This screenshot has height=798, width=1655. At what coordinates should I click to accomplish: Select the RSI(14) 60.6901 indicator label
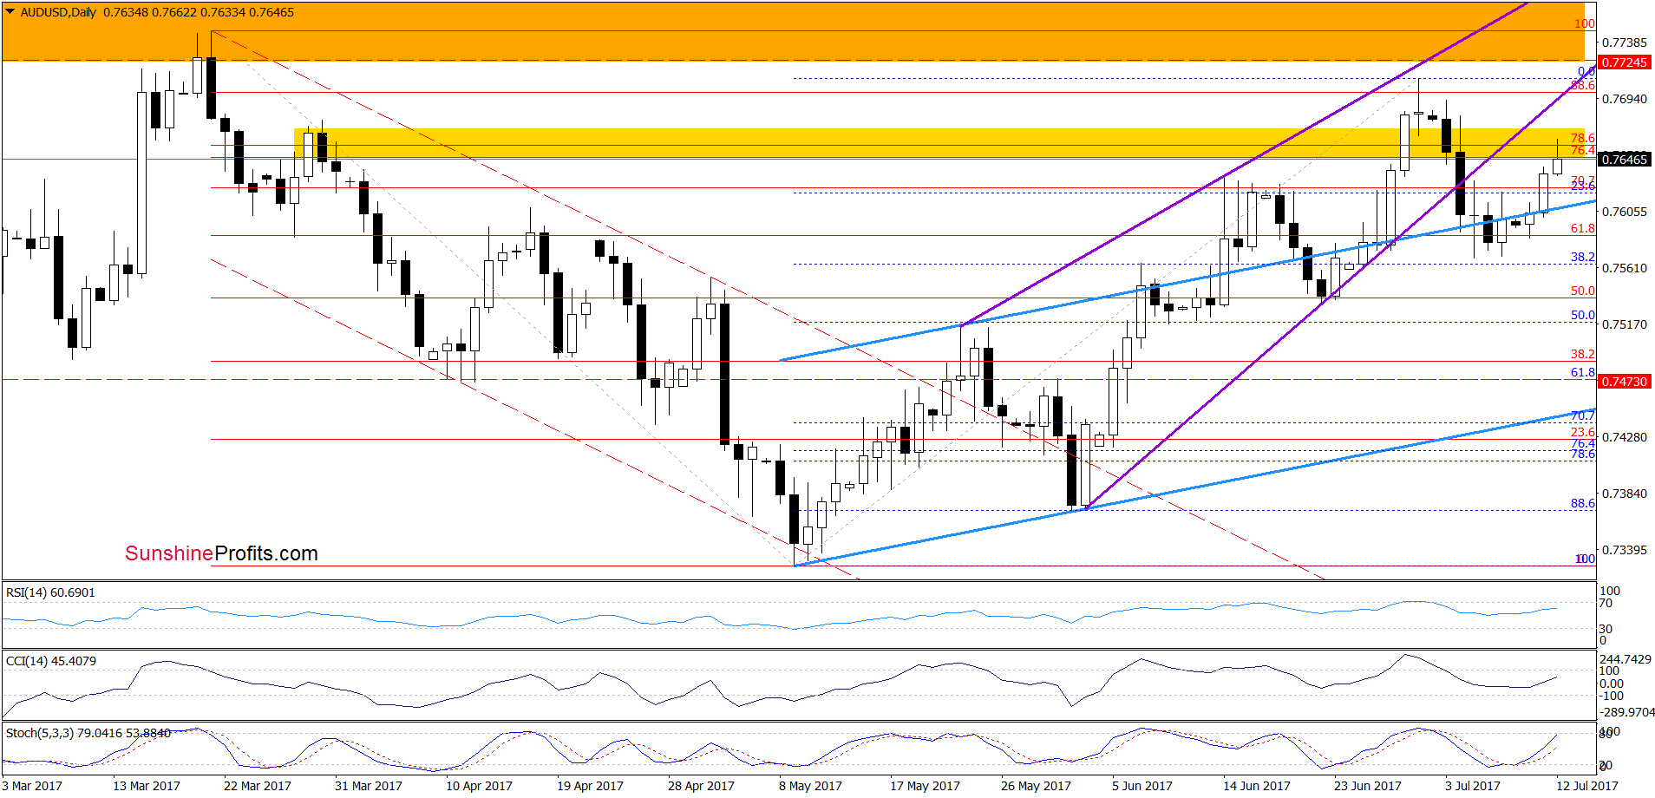50,592
